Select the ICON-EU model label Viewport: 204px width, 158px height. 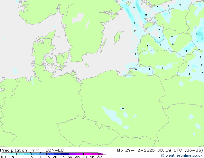tap(54, 150)
